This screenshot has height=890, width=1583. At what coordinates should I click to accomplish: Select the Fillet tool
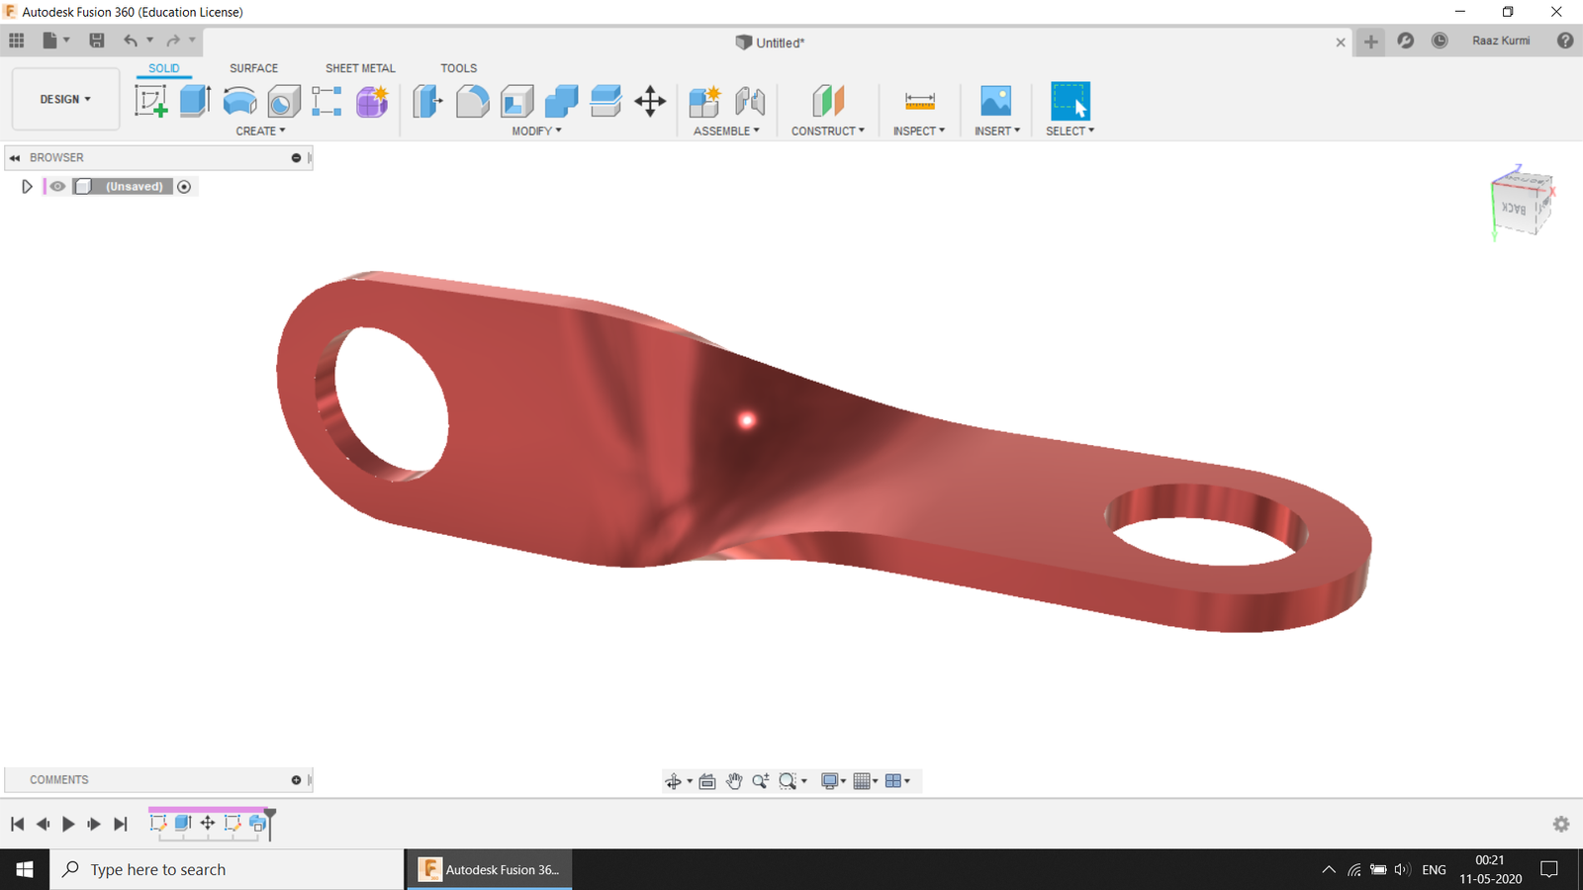click(472, 101)
